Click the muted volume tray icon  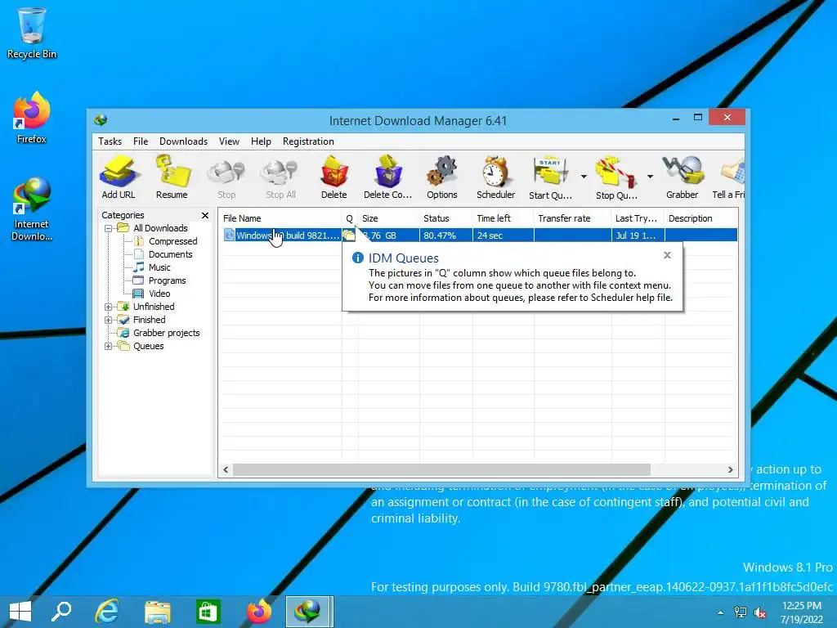[759, 613]
